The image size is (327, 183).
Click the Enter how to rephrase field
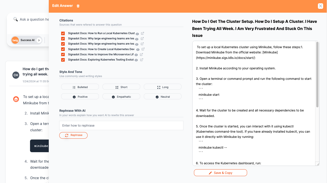click(x=121, y=125)
